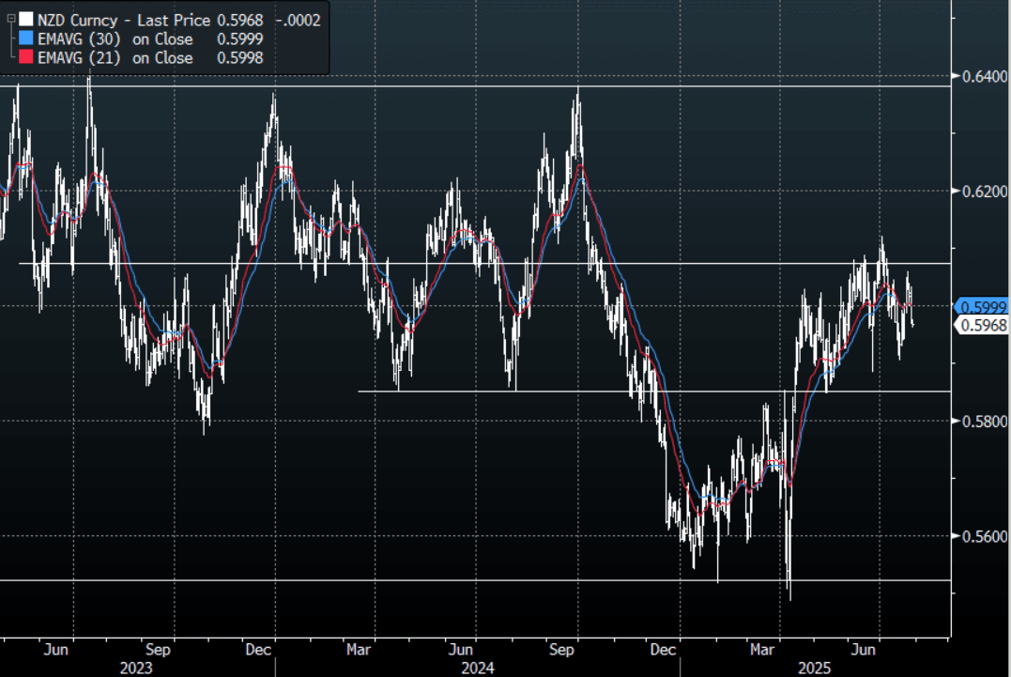Select the EMAVG (21) on Close legend entry

tap(115, 58)
